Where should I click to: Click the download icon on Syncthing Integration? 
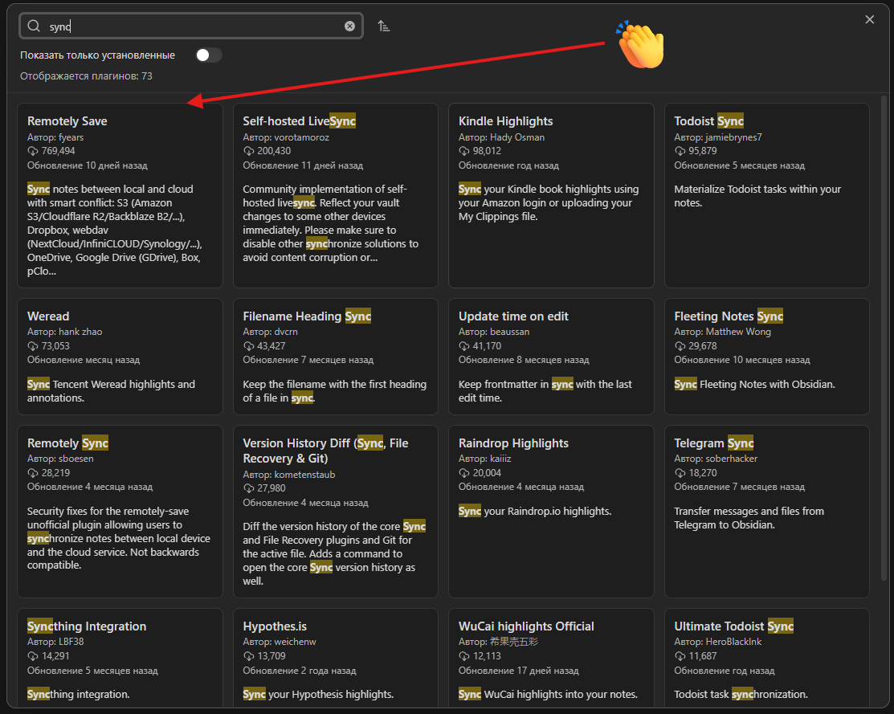click(33, 655)
